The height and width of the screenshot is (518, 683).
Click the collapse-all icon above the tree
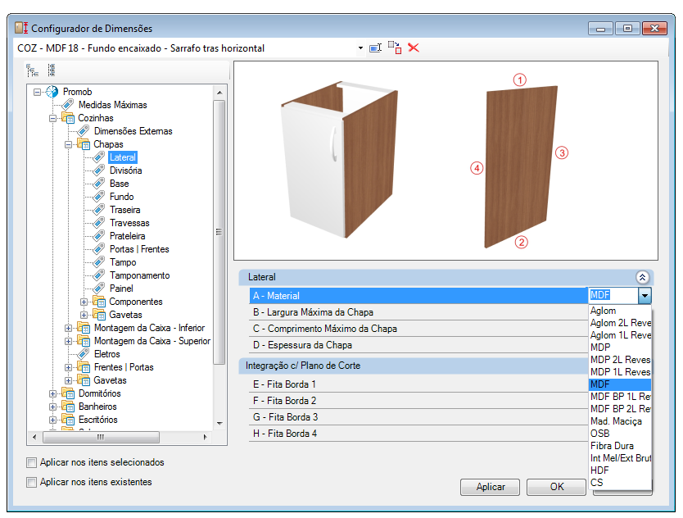(x=52, y=70)
